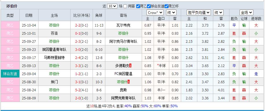265x111 pixels.
Task: Open the 胜平负均值 dropdown
Action: 199,12
